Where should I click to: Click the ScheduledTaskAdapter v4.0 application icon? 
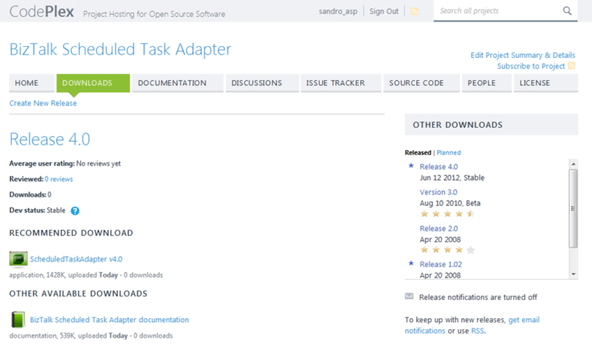18,259
